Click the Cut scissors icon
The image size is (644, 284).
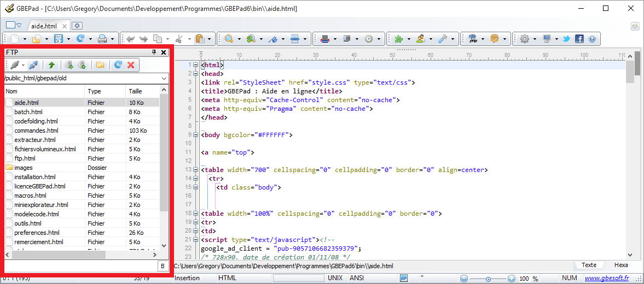(179, 39)
